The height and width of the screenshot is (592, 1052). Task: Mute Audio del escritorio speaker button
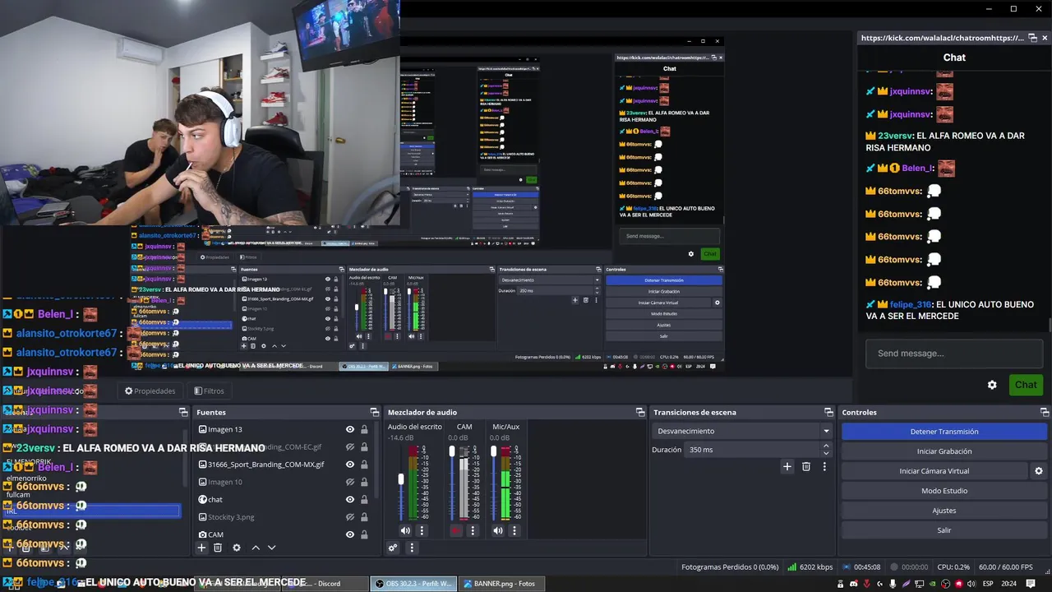tap(405, 530)
